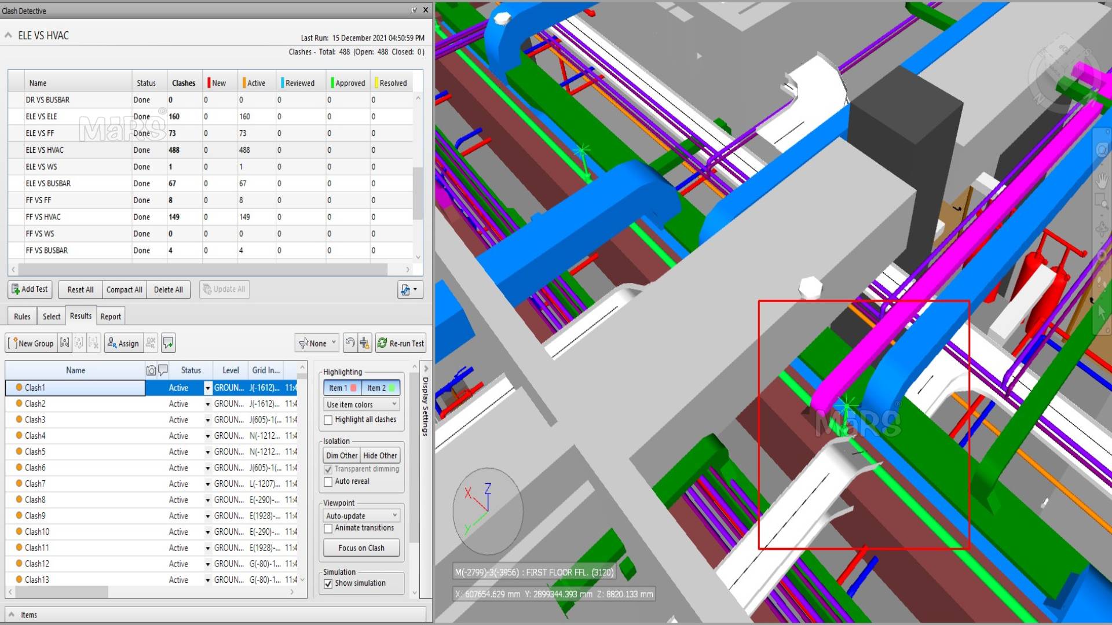The height and width of the screenshot is (625, 1112).
Task: Click the Reset clash undo arrow icon
Action: [350, 343]
